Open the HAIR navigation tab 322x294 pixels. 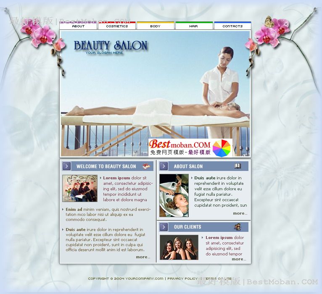pyautogui.click(x=194, y=26)
